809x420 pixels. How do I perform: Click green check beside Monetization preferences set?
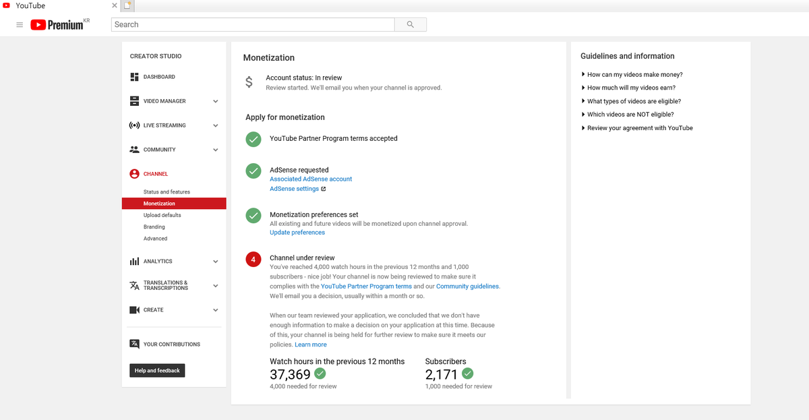point(253,216)
